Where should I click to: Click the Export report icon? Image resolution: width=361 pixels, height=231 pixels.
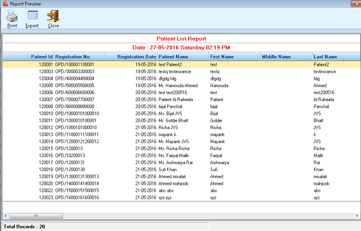33,16
